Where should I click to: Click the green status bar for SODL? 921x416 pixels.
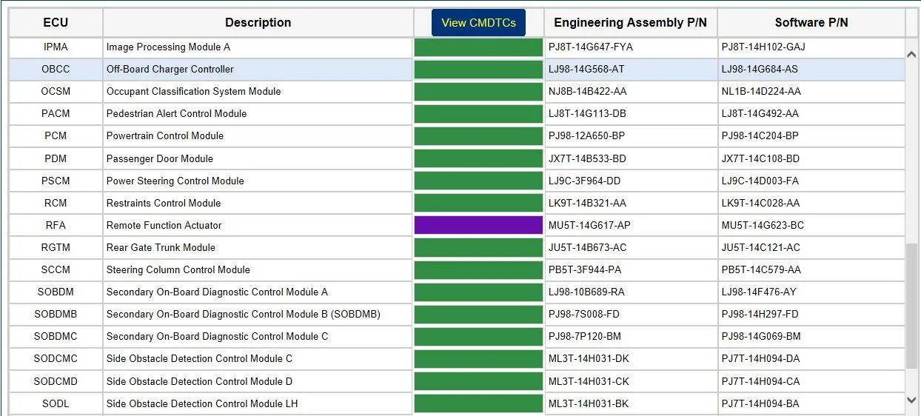click(x=478, y=403)
